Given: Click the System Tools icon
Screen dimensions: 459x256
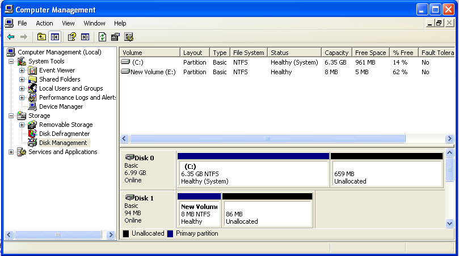Looking at the screenshot, I should [x=22, y=61].
